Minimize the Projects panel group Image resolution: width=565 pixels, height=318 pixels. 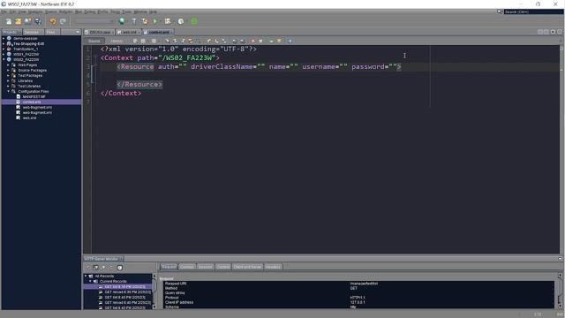pyautogui.click(x=78, y=32)
